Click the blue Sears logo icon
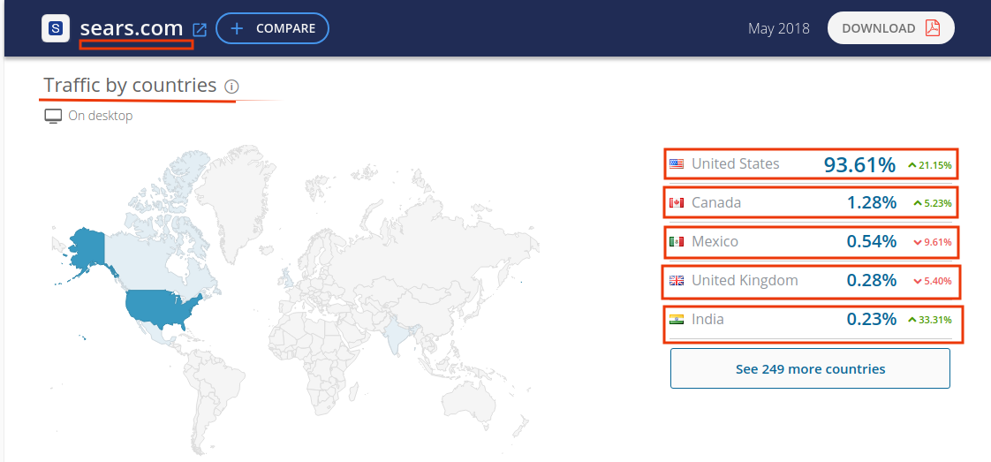The width and height of the screenshot is (991, 462). [x=56, y=28]
